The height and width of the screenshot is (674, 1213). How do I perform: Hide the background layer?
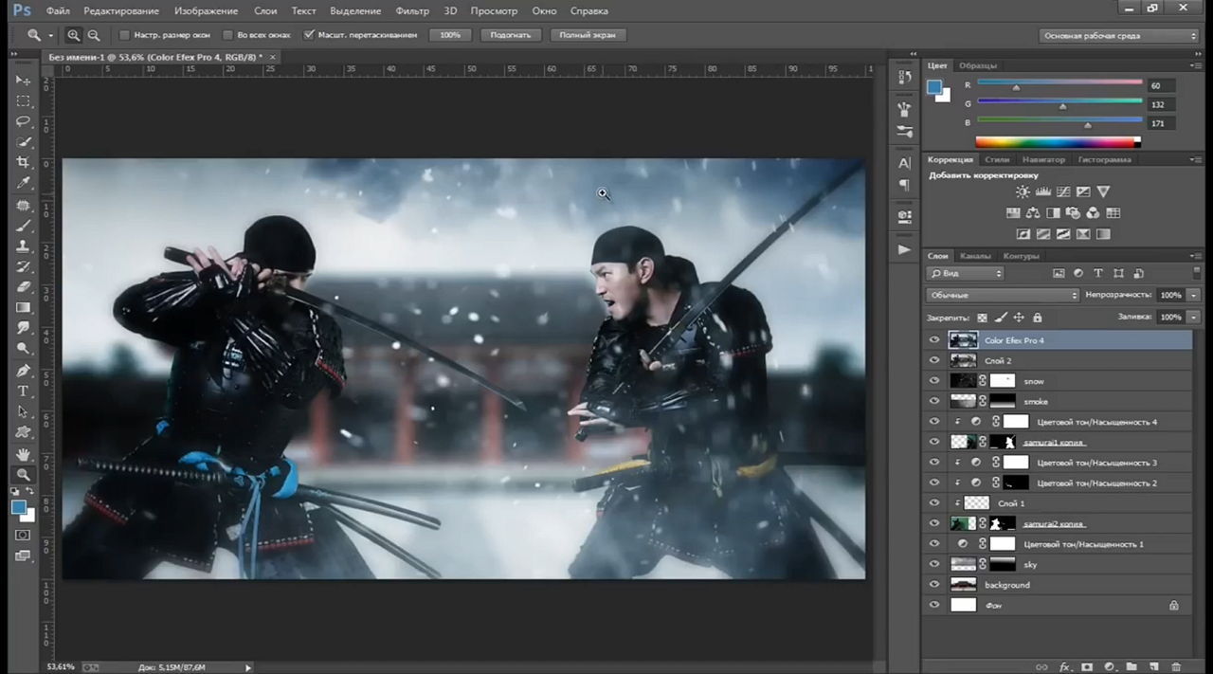(x=934, y=585)
